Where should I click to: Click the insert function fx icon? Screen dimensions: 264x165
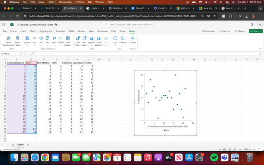click(32, 54)
